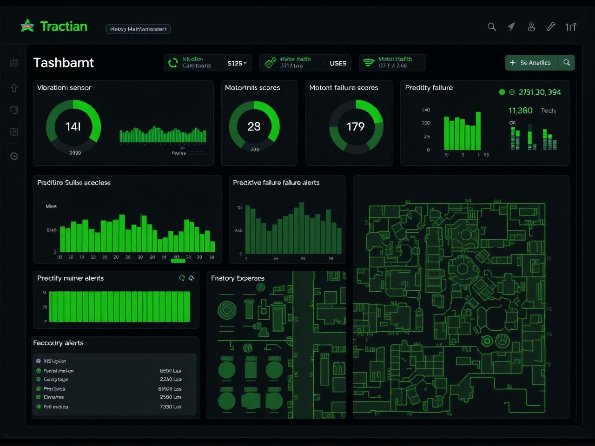Viewport: 595px width, 446px height.
Task: Click the location arrow icon in top bar
Action: click(511, 27)
